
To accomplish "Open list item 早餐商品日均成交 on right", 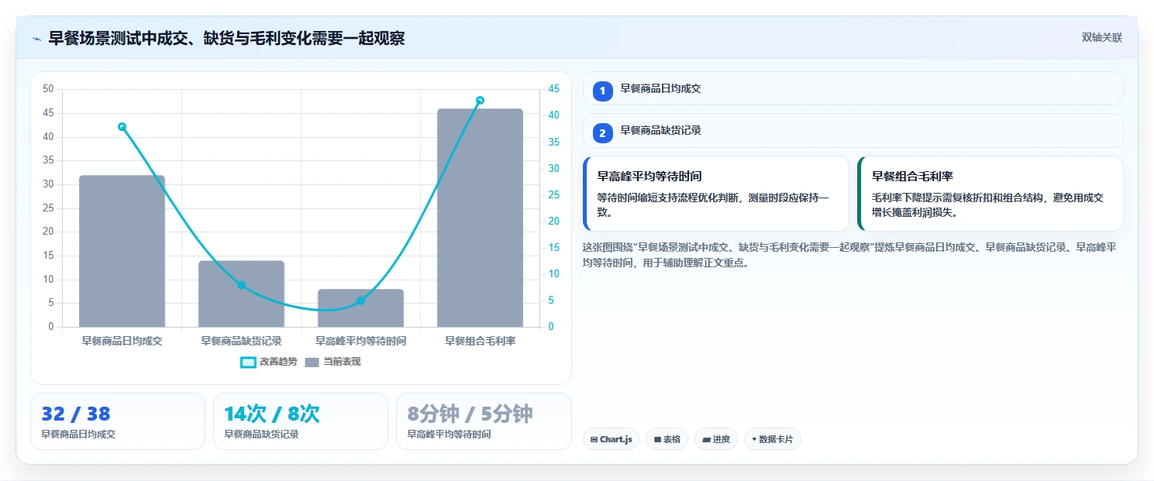I will pos(853,88).
